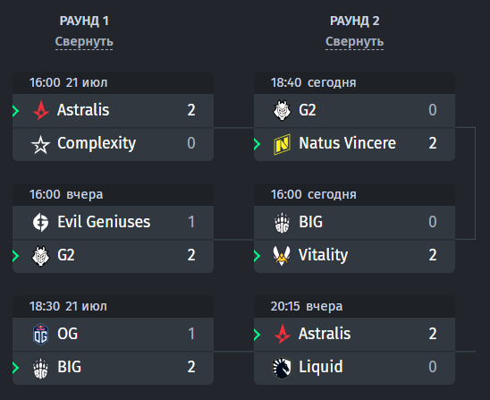Open the Natus Vincere team name
This screenshot has width=490, height=400.
click(x=347, y=143)
